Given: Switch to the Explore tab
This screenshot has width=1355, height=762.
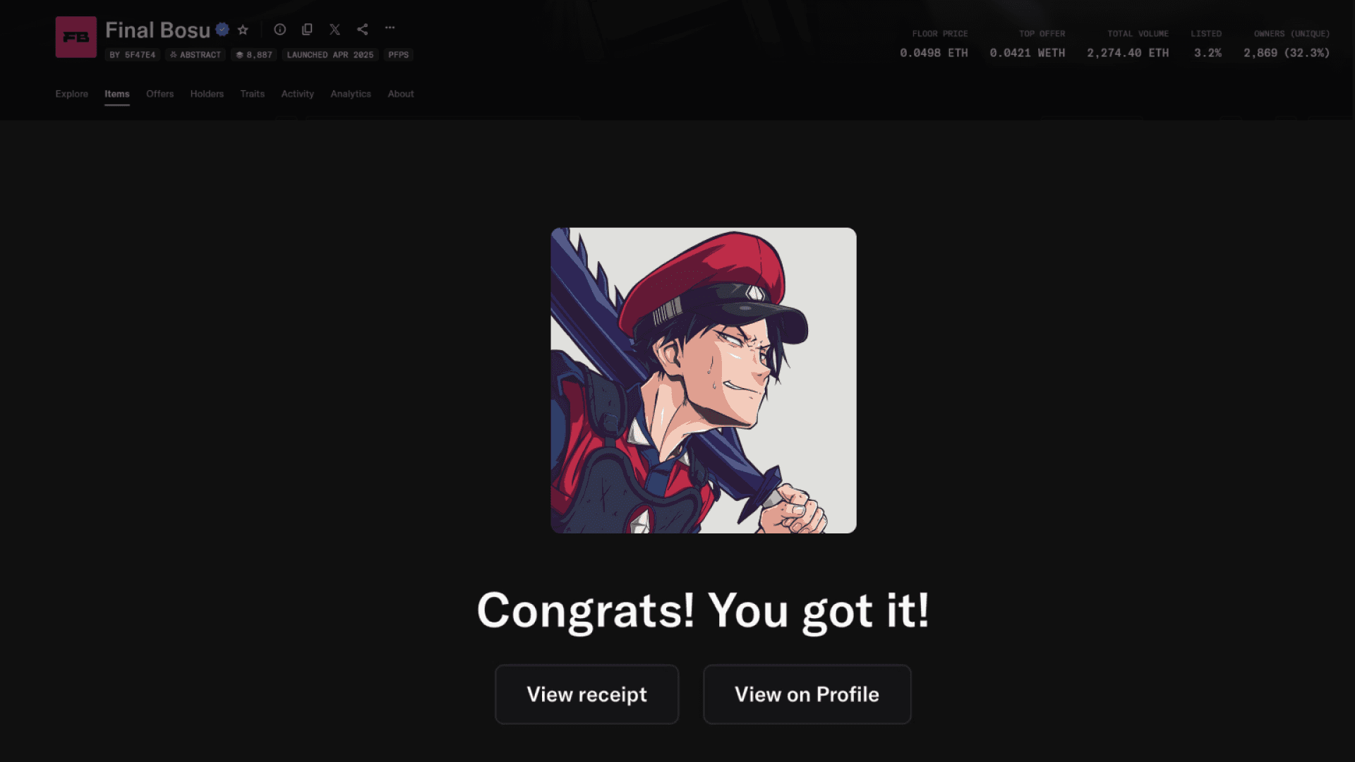Looking at the screenshot, I should (x=72, y=94).
